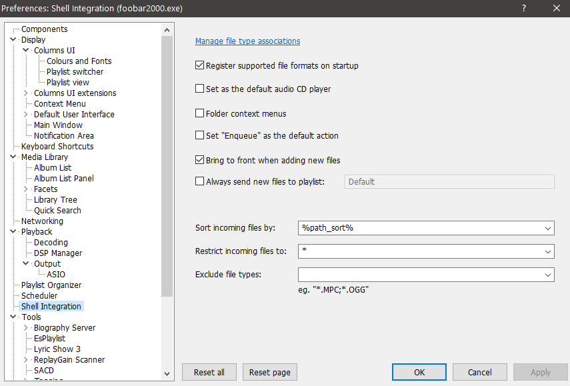Open the Exclude file types dropdown
This screenshot has width=570, height=386.
tap(548, 275)
